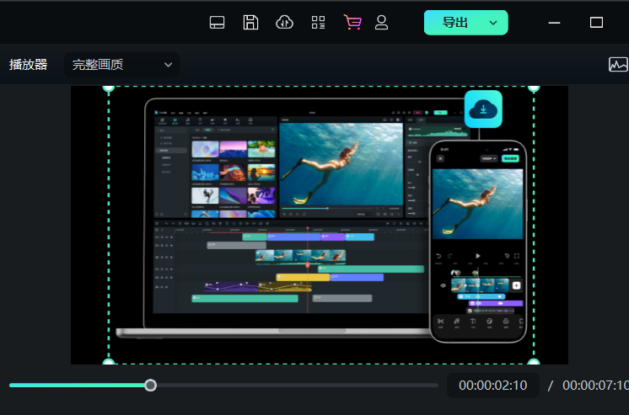Click the current timecode field 00:00:02:10
Screen dimensions: 629x415
[492, 386]
